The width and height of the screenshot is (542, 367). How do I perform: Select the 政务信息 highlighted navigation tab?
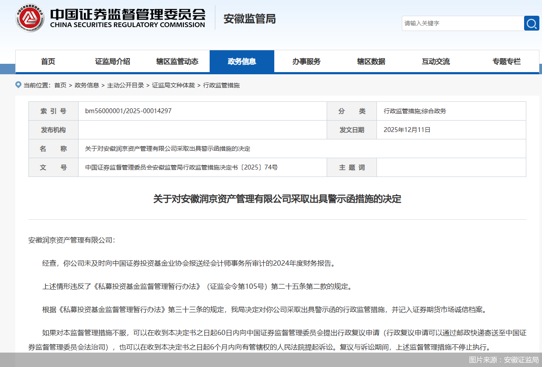click(242, 61)
